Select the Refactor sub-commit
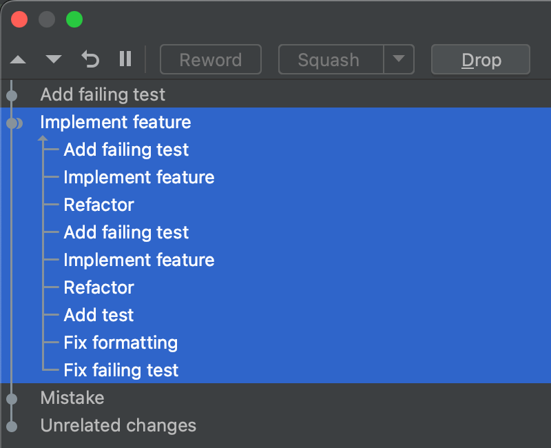Viewport: 551px width, 448px height. pos(98,205)
